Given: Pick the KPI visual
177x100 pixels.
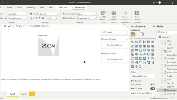Looking at the screenshot, I should [132, 58].
